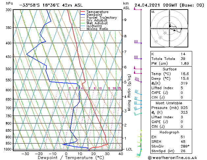Click the 1000 hPa pressure label
This screenshot has height=160, width=207.
tap(9, 149)
